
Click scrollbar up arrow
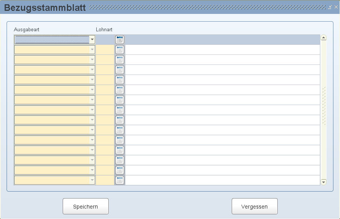(x=323, y=38)
